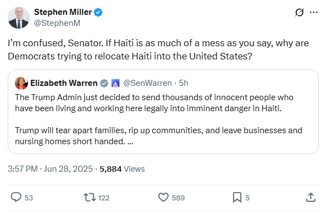Bookmark this post with bookmark icon

(237, 197)
